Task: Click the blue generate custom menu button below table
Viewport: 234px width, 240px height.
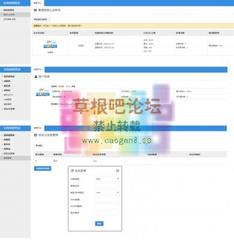Action: 43,169
